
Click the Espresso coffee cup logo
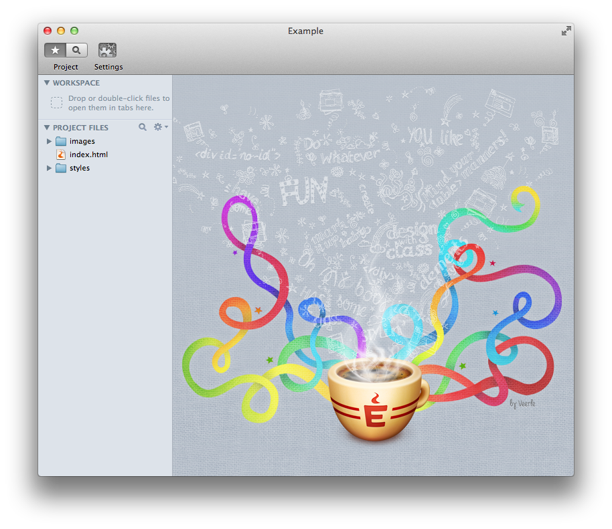coord(376,401)
